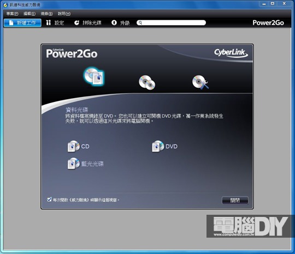Click the 新增工作 toolbar button
The width and height of the screenshot is (295, 254).
click(x=22, y=23)
